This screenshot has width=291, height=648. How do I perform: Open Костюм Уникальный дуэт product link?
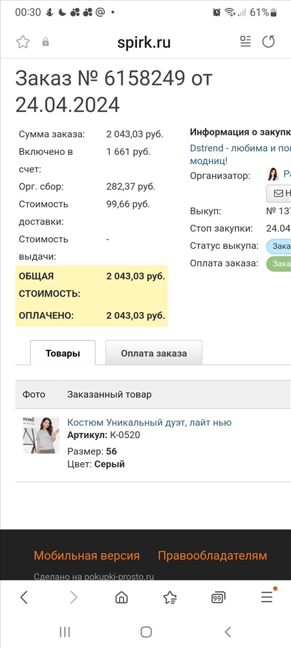[149, 422]
